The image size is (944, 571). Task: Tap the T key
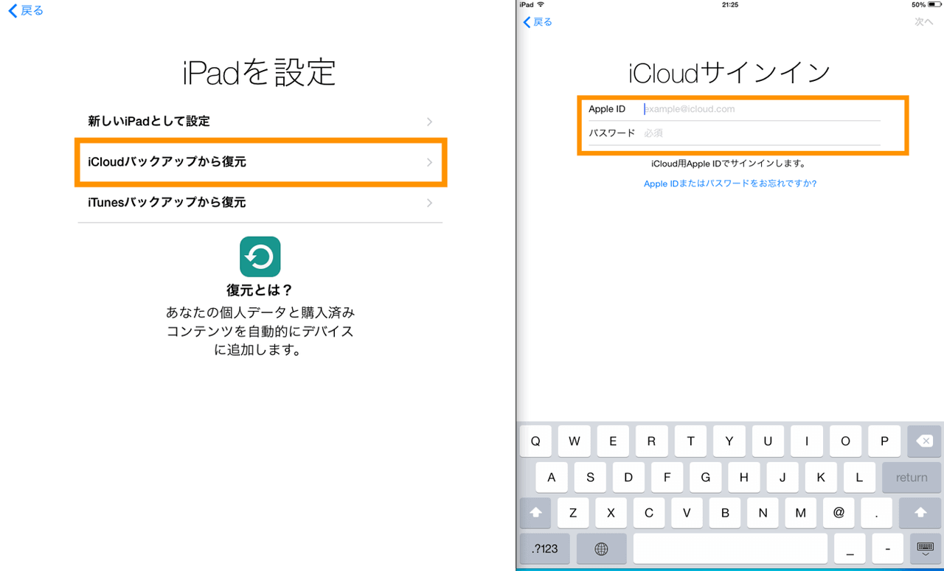[x=690, y=441]
